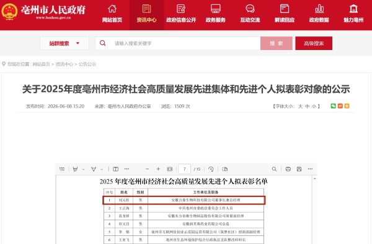
Task: Click the page view layout icon
Action: click(115, 169)
